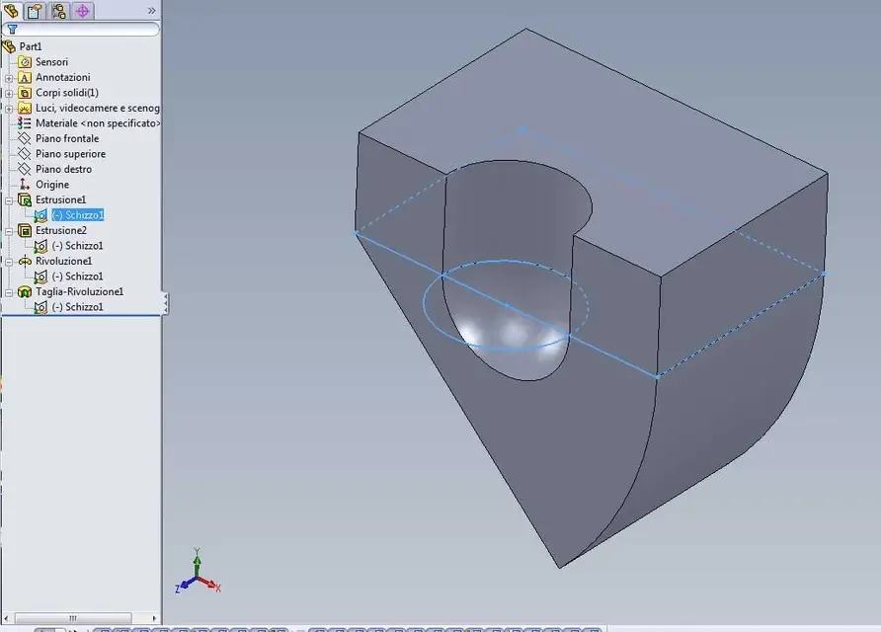Select Luci, videocamere e scenog item
The height and width of the screenshot is (632, 881).
click(x=98, y=108)
